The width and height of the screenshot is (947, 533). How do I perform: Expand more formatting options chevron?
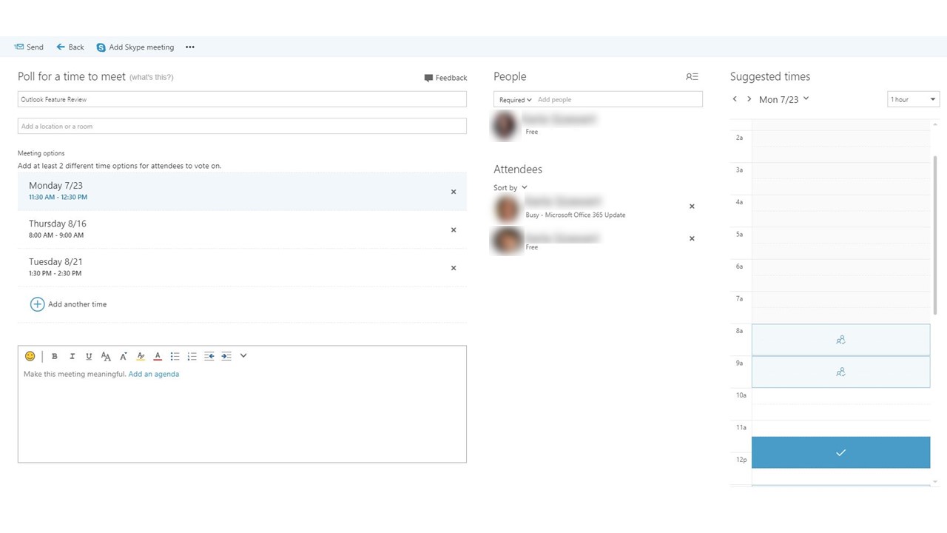pyautogui.click(x=243, y=356)
